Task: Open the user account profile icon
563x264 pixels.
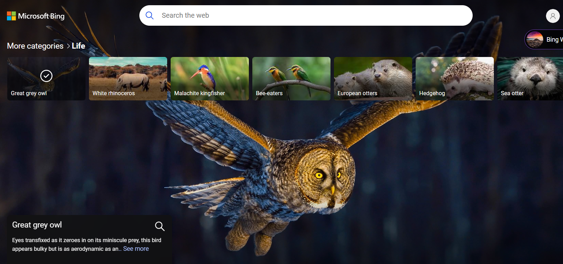Action: 553,16
